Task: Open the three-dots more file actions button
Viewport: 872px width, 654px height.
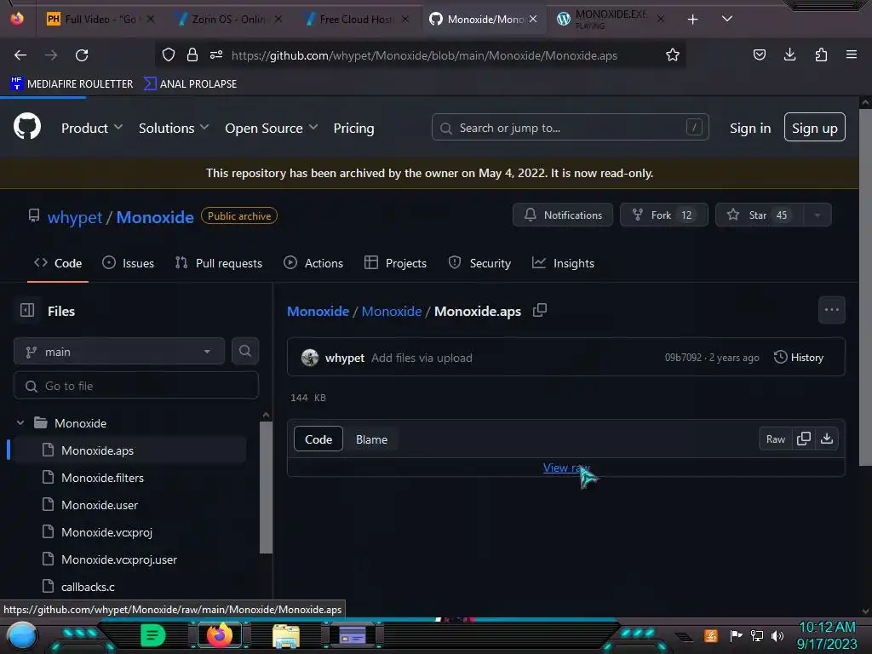Action: (x=831, y=310)
